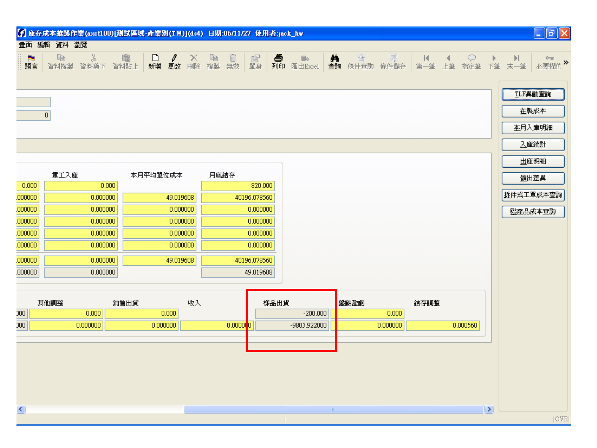This screenshot has height=448, width=597.
Task: Create a new record with 新增
Action: click(x=155, y=62)
